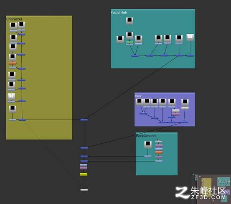Select the white node below the yellow node
Screen dimensions: 231x204
pyautogui.click(x=84, y=190)
